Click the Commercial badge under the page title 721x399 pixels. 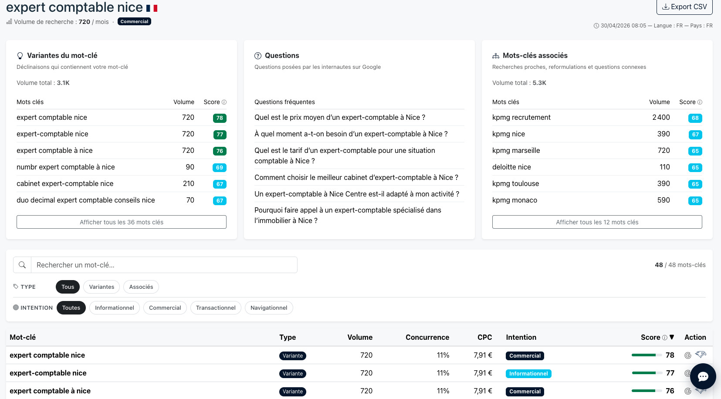coord(134,21)
